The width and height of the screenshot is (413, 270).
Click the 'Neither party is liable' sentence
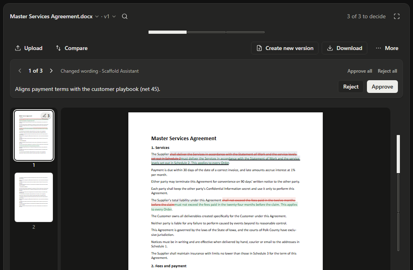tap(219, 223)
